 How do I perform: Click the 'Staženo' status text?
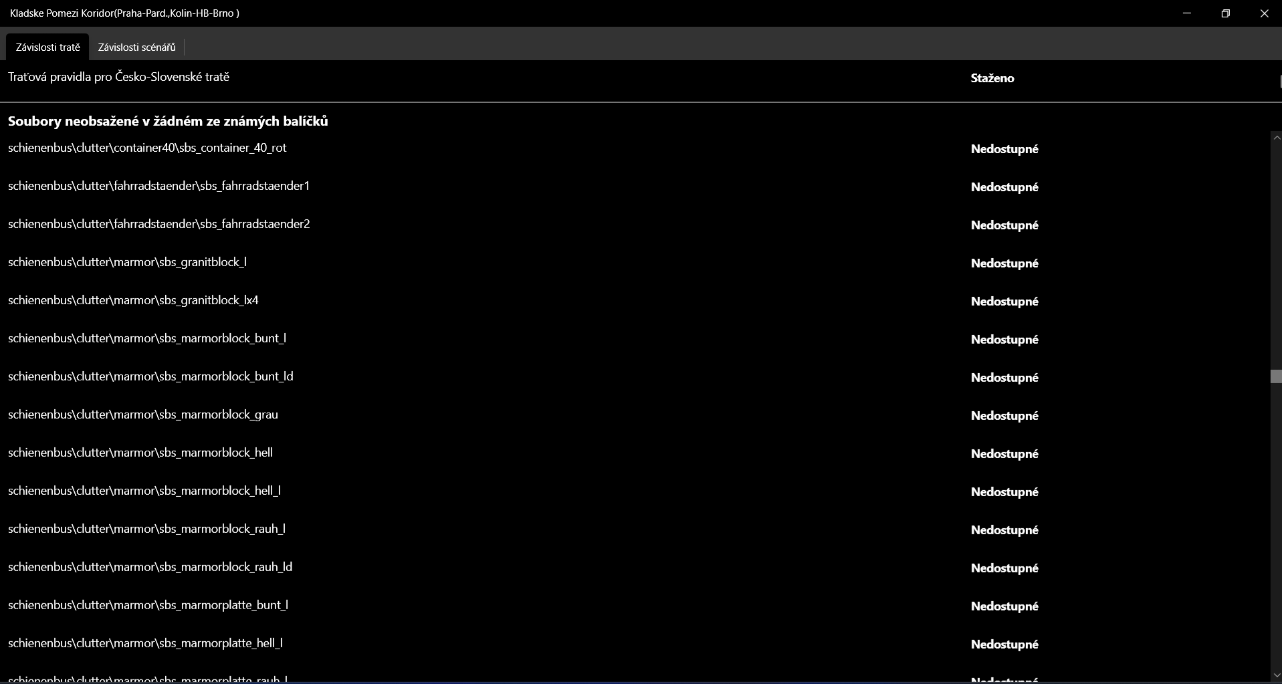[992, 78]
